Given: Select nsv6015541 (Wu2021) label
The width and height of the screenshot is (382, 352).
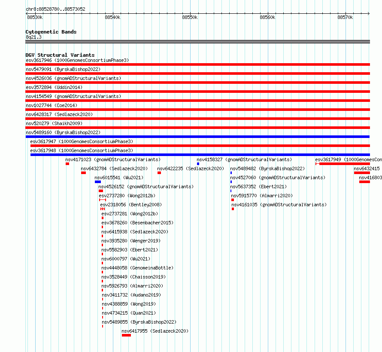Looking at the screenshot, I should click(x=119, y=178).
